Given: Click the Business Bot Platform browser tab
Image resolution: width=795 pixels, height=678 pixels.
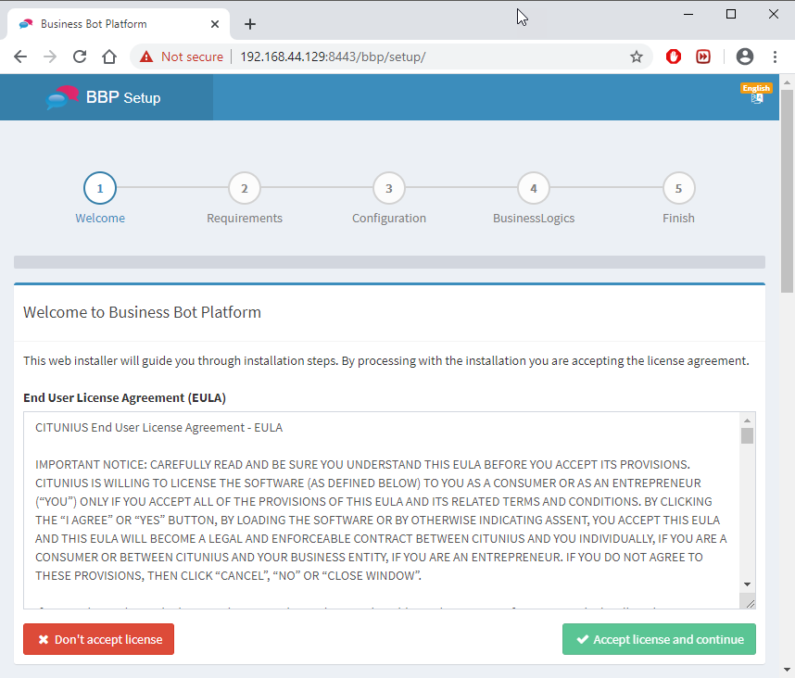Looking at the screenshot, I should pos(119,24).
